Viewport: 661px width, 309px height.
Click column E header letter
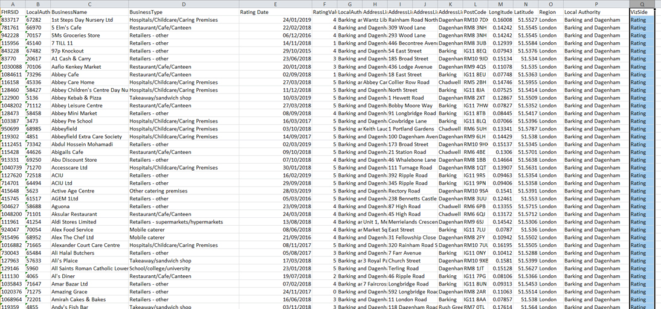tap(275, 4)
